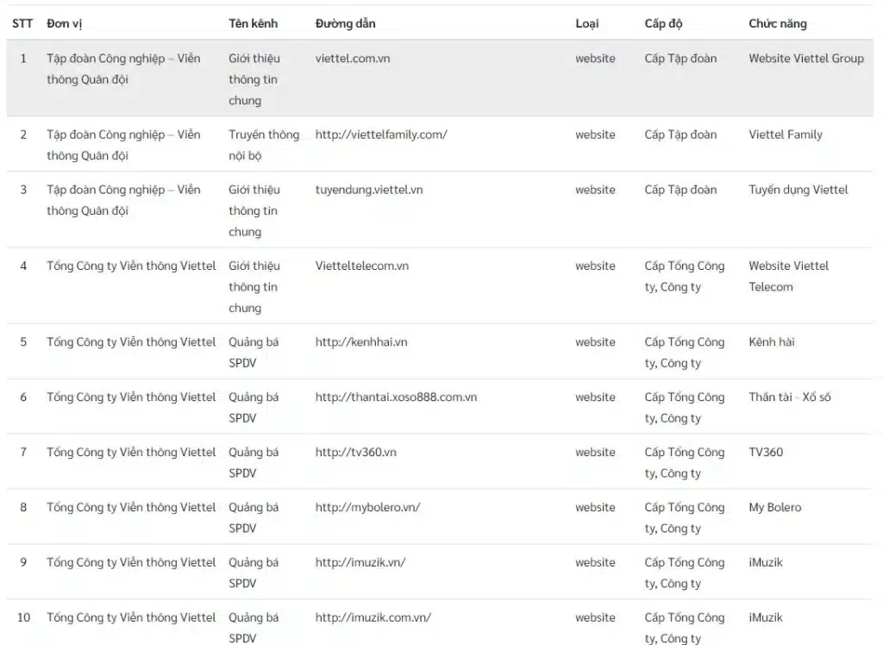
Task: Click the Đường dẫn column header
Action: (346, 23)
